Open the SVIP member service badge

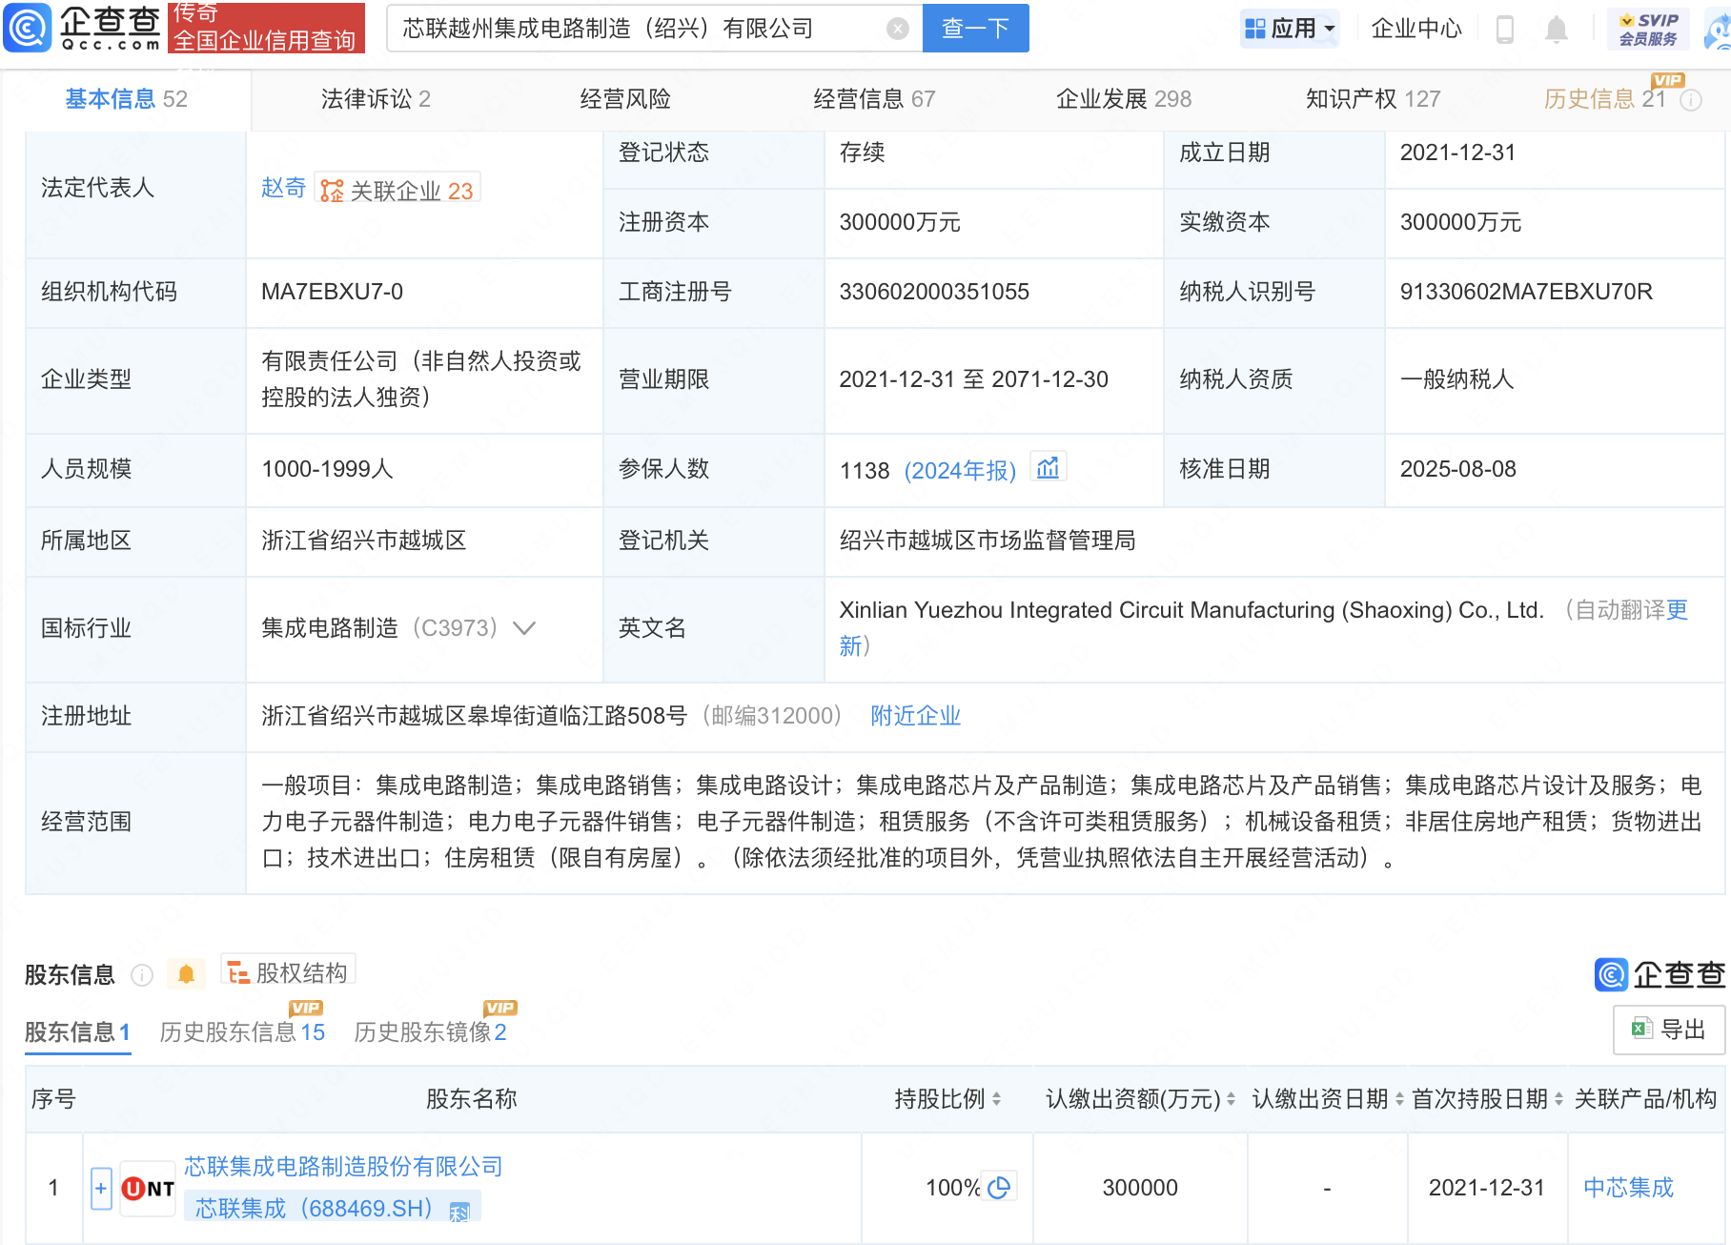(1648, 29)
